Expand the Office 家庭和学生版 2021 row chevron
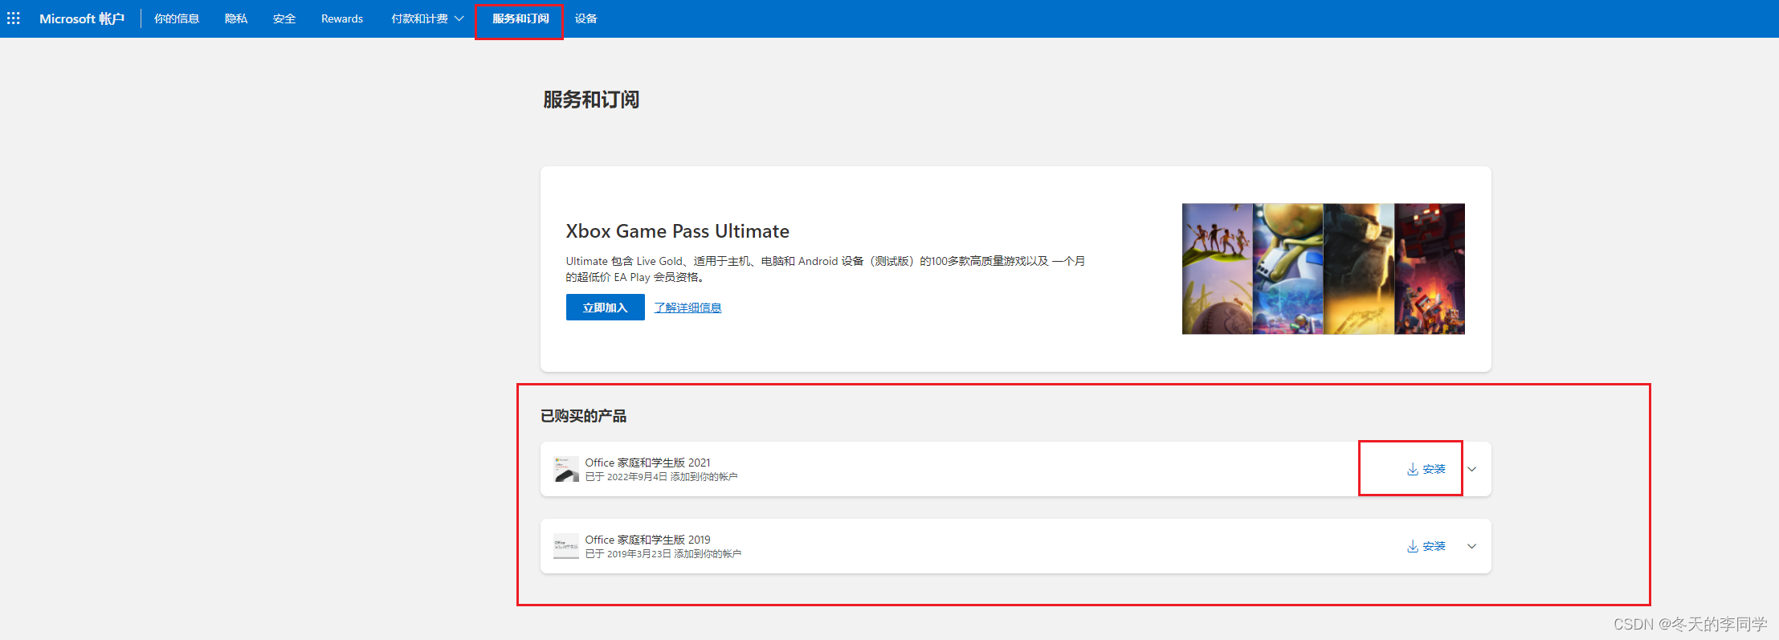 1471,469
